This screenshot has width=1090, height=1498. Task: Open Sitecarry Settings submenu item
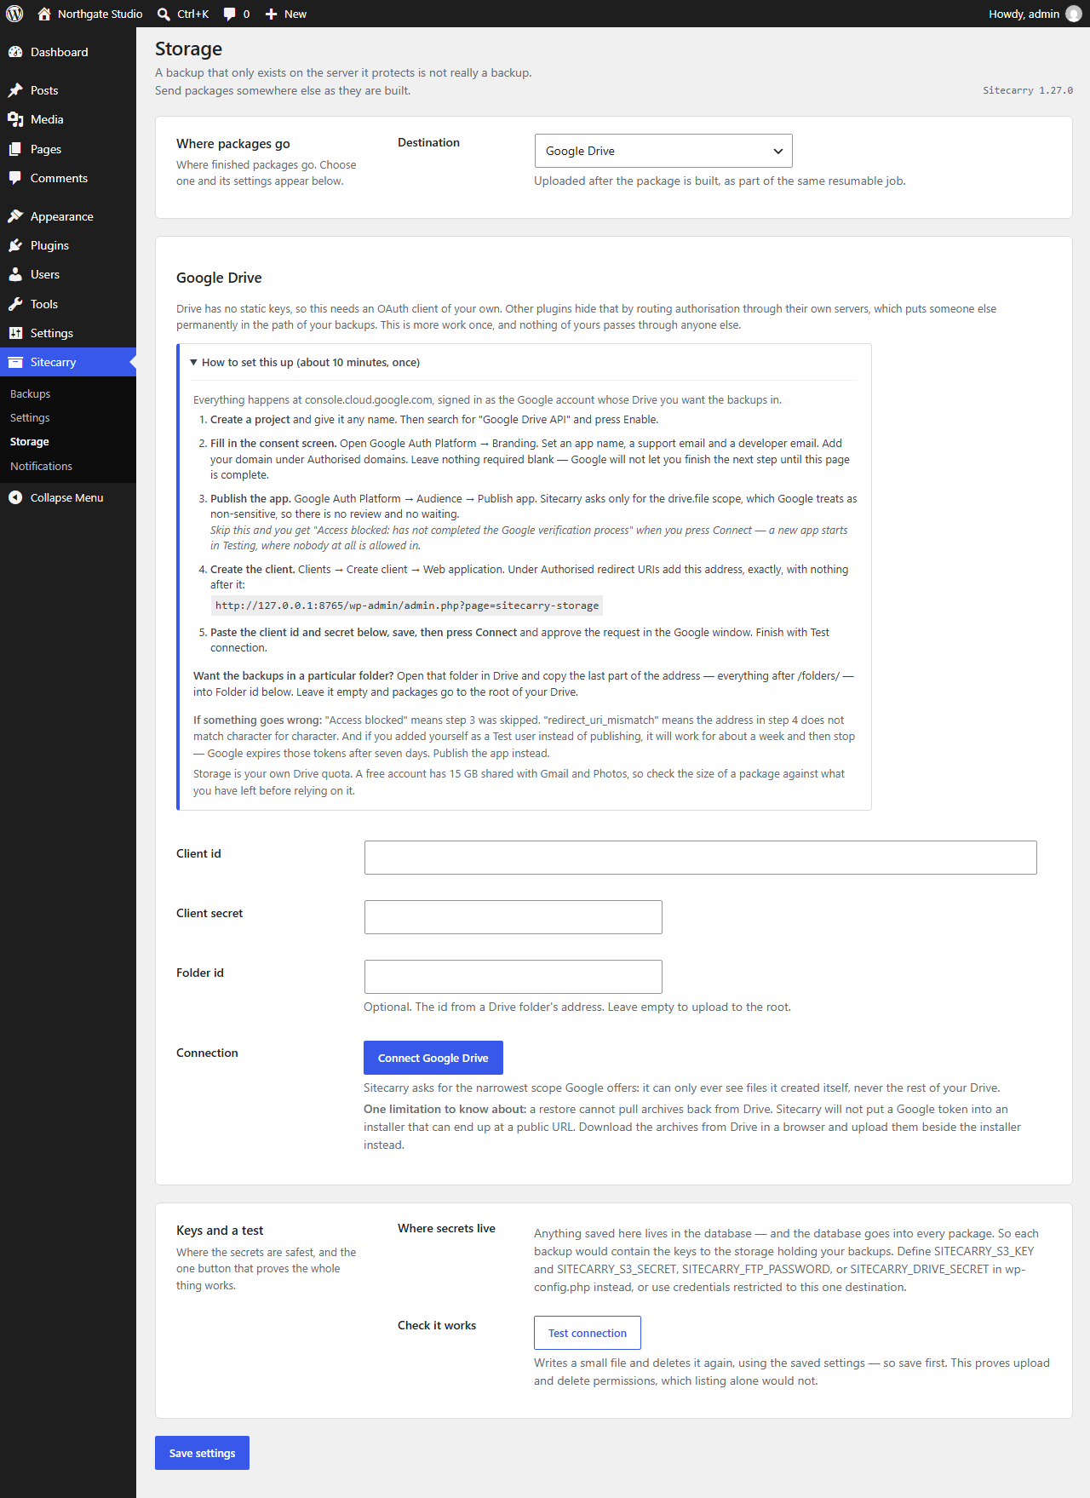click(30, 417)
